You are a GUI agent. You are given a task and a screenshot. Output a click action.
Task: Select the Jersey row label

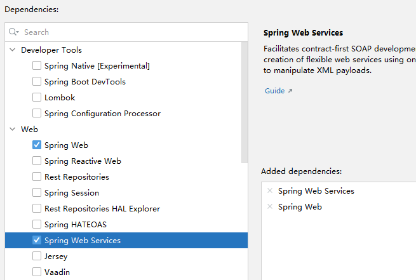[x=56, y=257]
